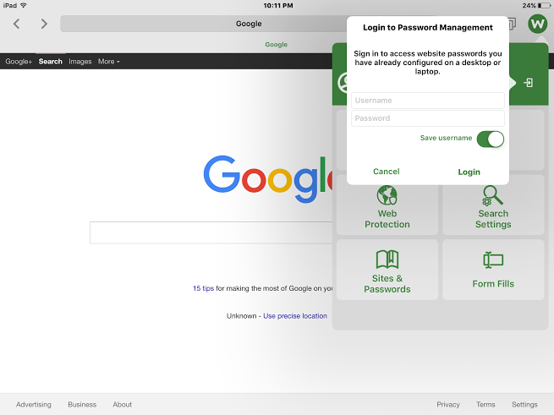Toggle the Save username switch
The image size is (554, 415).
(x=490, y=139)
